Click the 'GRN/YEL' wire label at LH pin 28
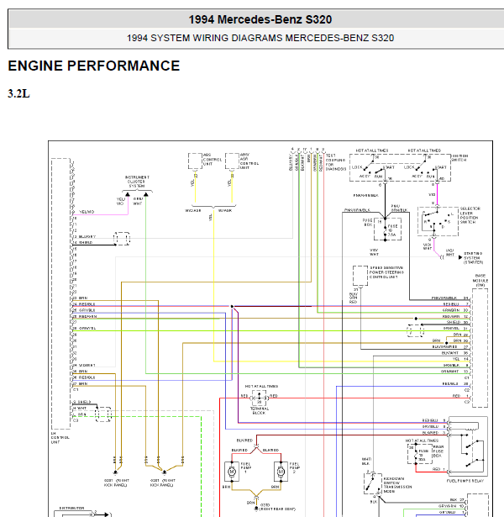Screen dimensions: 504x517 pyautogui.click(x=87, y=329)
